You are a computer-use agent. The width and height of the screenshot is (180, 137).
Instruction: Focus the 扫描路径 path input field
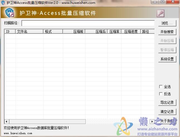(x=88, y=23)
